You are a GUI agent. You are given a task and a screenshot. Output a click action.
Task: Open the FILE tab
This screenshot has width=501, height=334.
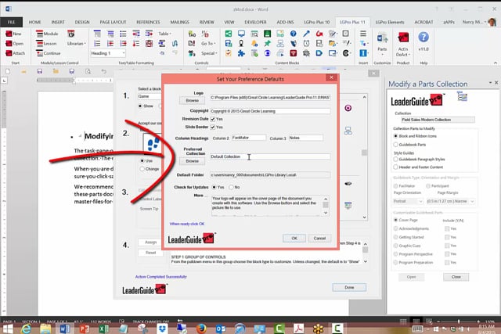pos(11,22)
